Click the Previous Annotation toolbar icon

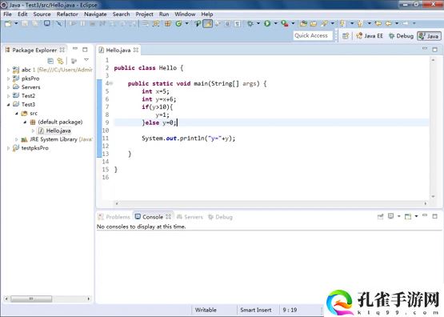click(360, 23)
